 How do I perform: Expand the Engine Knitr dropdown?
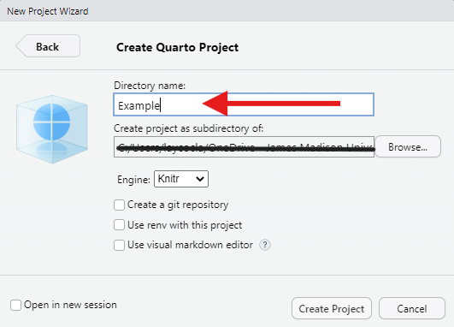(181, 179)
